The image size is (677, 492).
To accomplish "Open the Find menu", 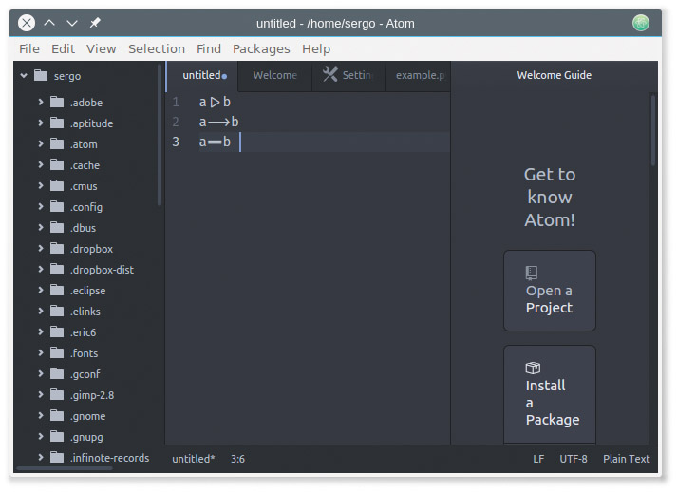I will 209,48.
